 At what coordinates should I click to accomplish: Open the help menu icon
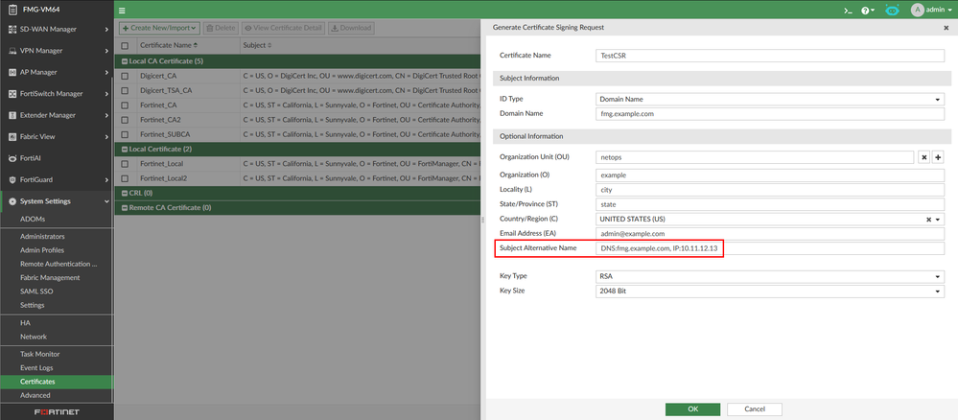[867, 10]
